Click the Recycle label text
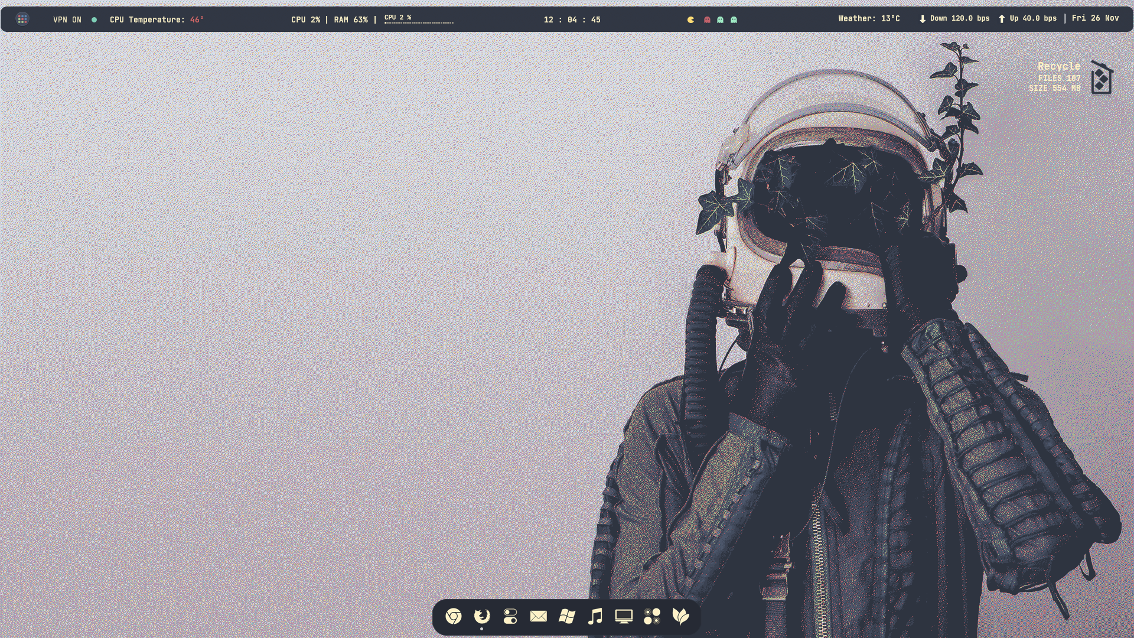This screenshot has height=638, width=1134. [1058, 66]
